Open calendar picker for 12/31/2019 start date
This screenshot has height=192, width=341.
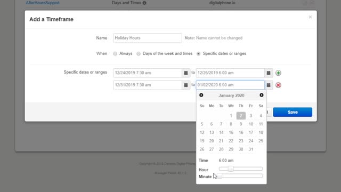(186, 85)
